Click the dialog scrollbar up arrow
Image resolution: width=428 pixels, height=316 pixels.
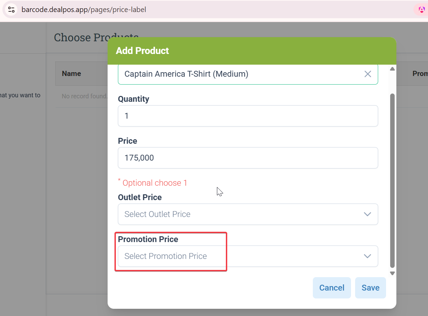[392, 69]
